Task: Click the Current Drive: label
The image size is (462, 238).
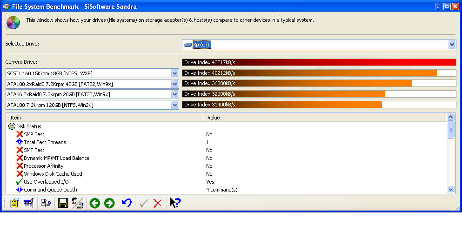Action: (21, 62)
